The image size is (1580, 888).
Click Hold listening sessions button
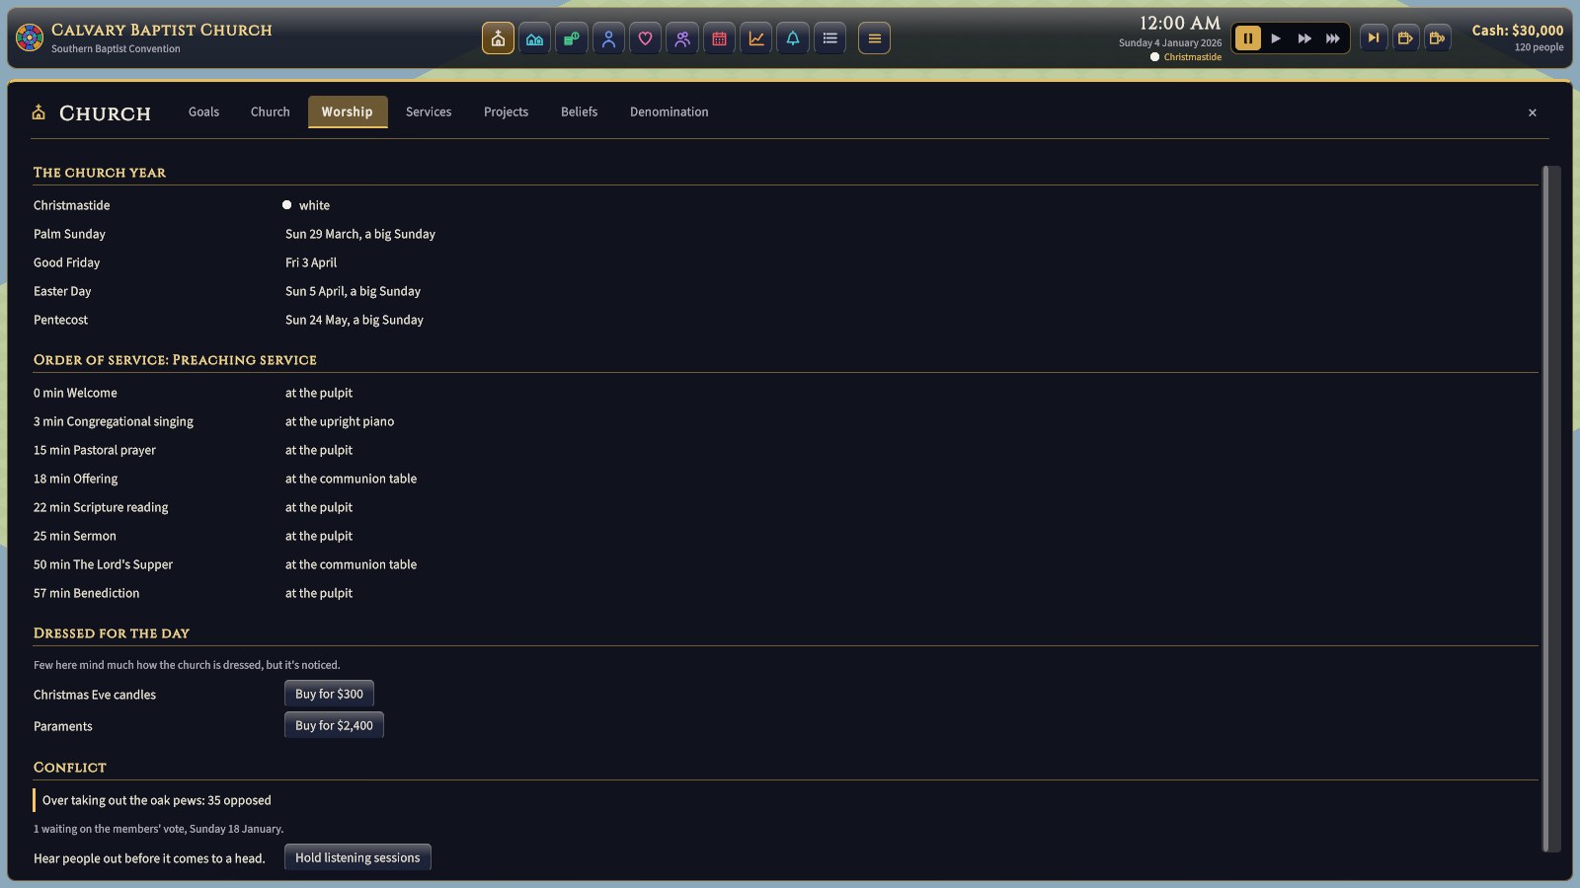tap(357, 857)
